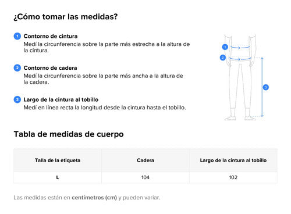Select the 'Contorno de cadera' title
This screenshot has width=291, height=214.
pos(50,68)
